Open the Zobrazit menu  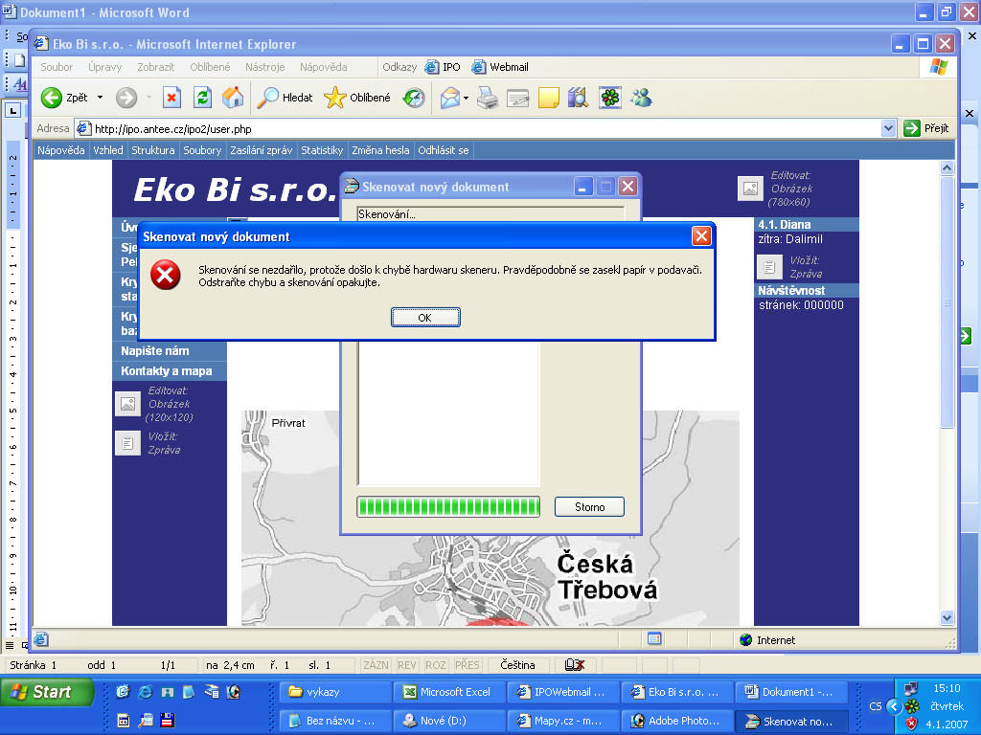tap(156, 67)
